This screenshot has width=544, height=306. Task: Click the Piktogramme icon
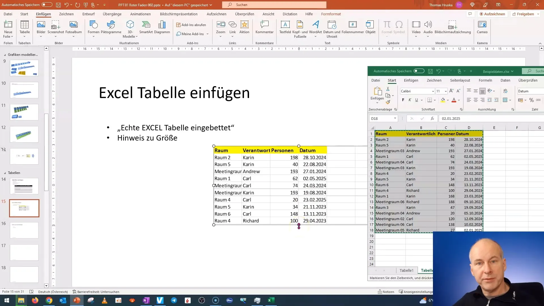pos(111,25)
